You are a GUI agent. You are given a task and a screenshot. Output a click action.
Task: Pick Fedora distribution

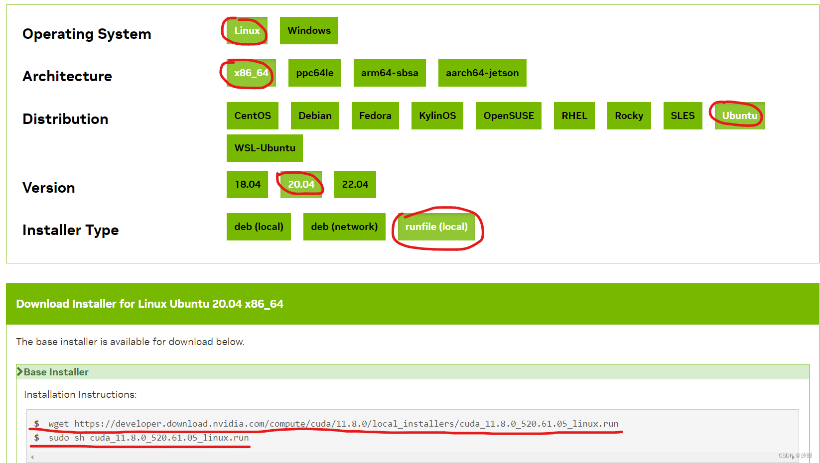pyautogui.click(x=375, y=116)
